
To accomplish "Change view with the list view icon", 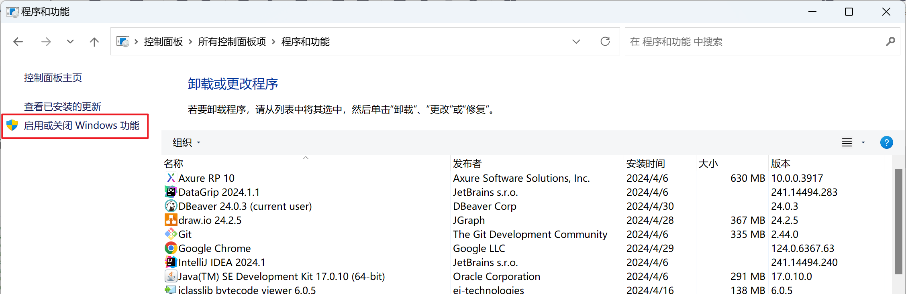I will (847, 142).
